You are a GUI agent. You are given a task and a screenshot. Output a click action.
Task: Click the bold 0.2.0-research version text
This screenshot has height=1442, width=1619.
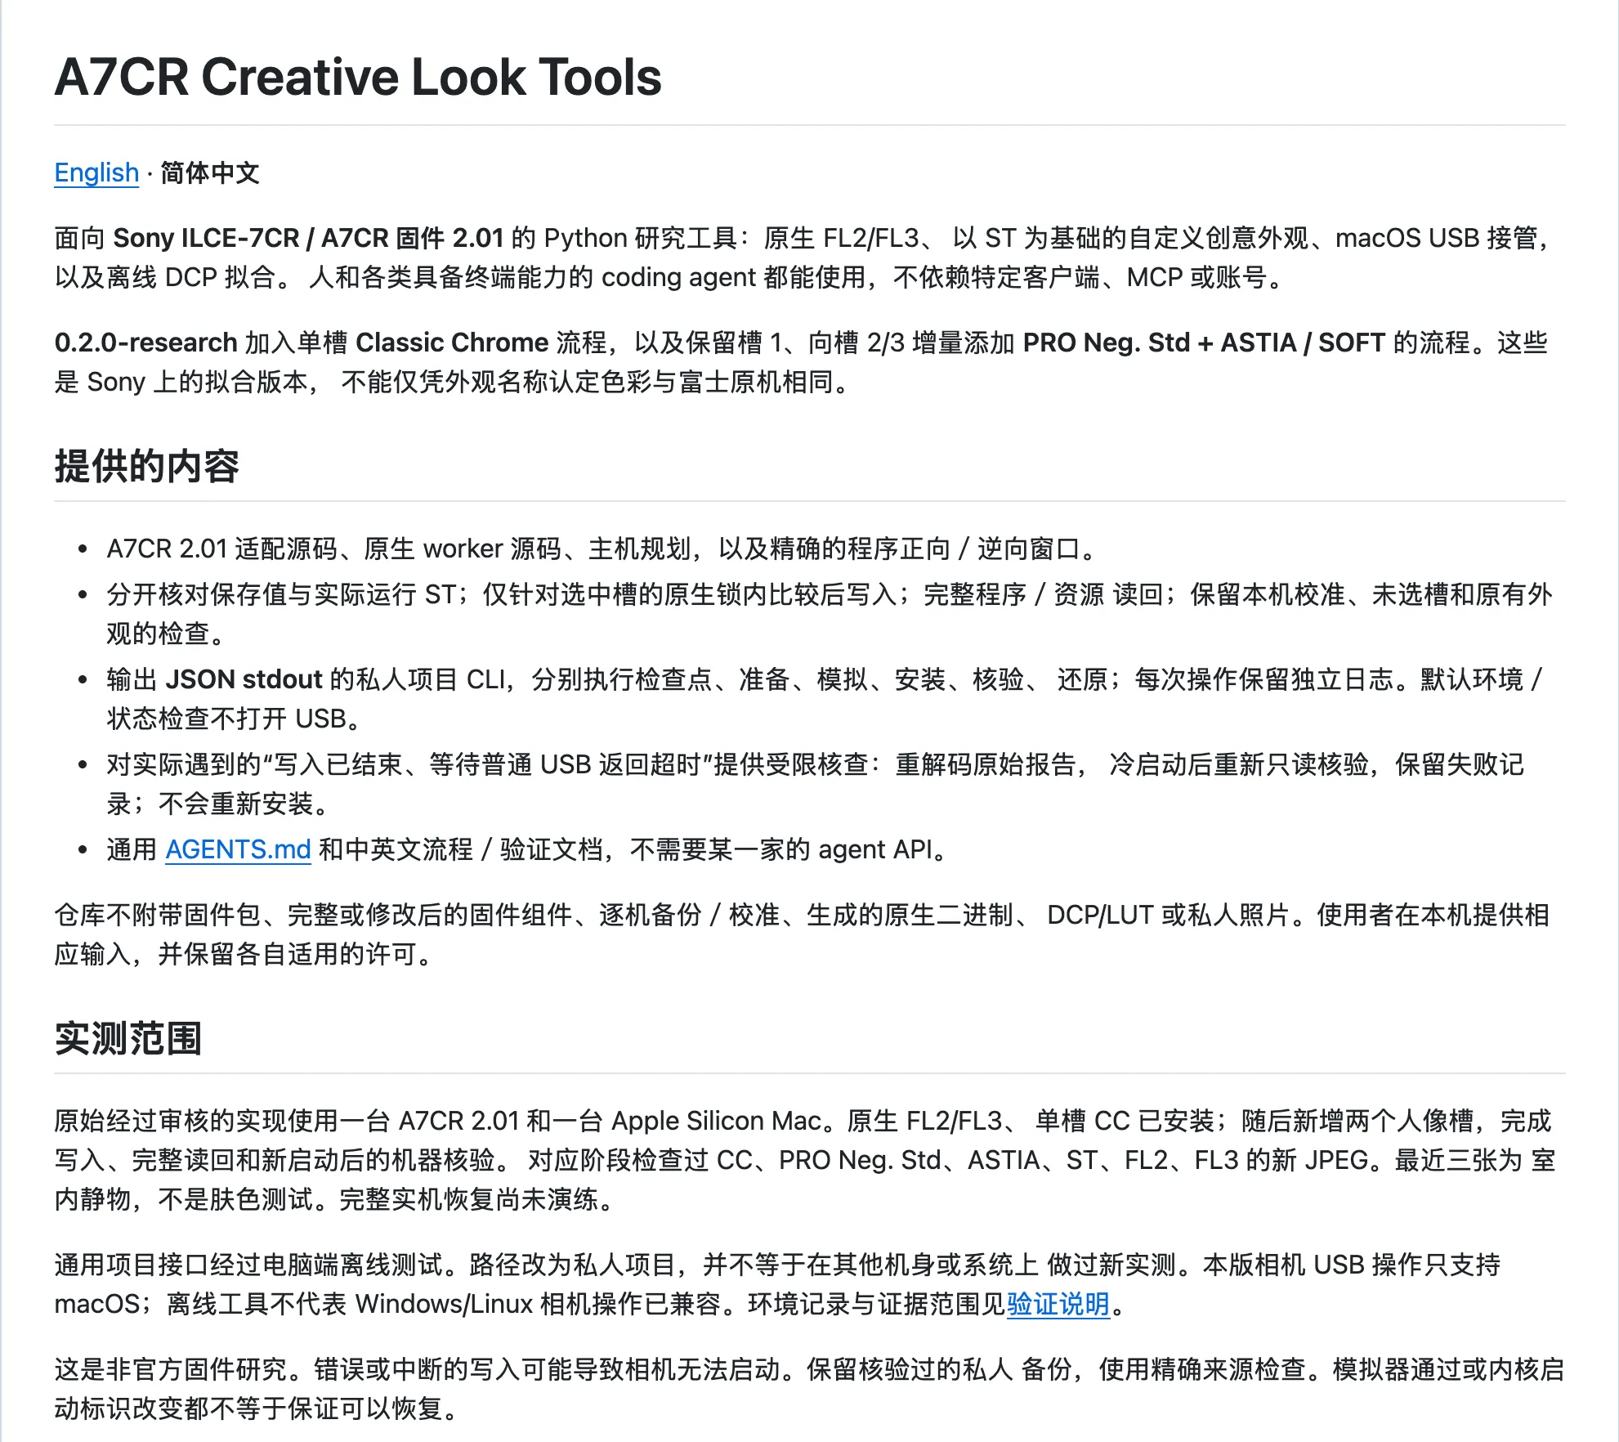point(145,343)
